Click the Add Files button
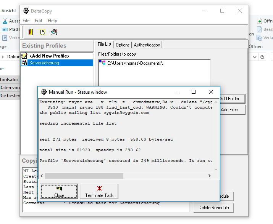 [x=233, y=110]
